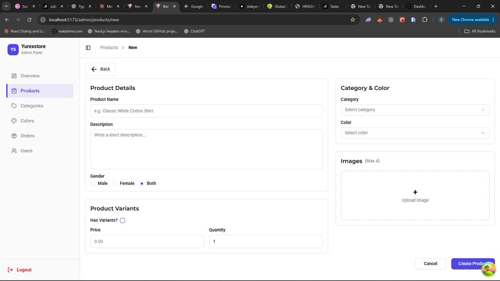Open the Select category dropdown
This screenshot has width=500, height=281.
415,109
